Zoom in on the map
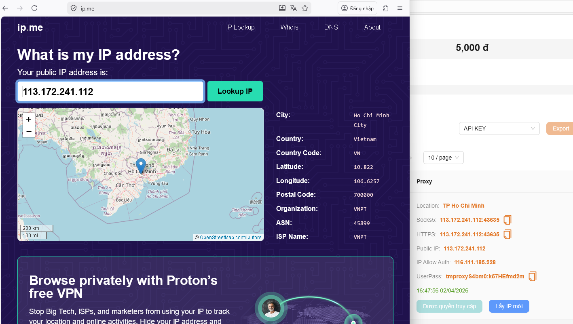The height and width of the screenshot is (324, 573). point(29,119)
